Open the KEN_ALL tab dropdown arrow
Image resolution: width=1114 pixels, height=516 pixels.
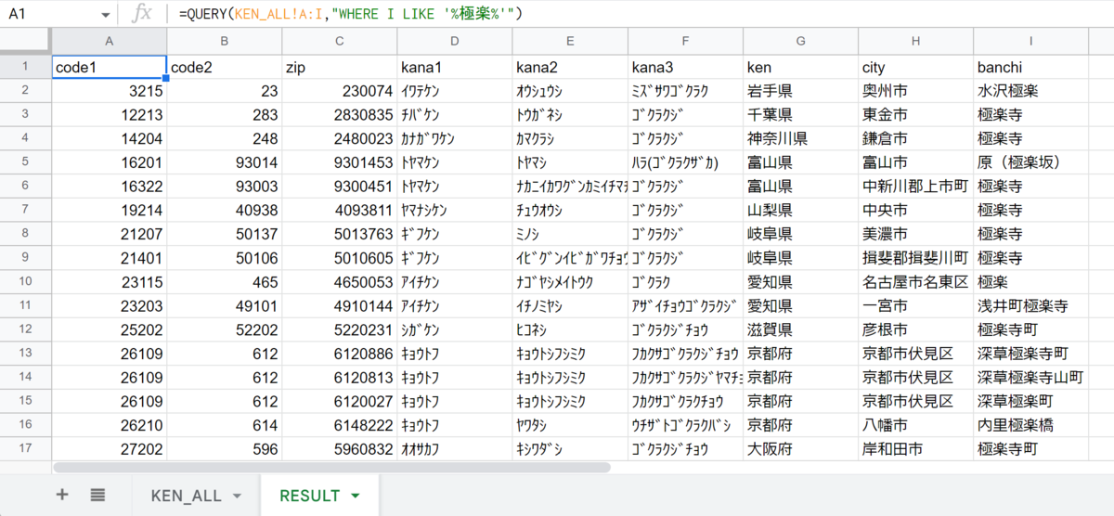[238, 496]
